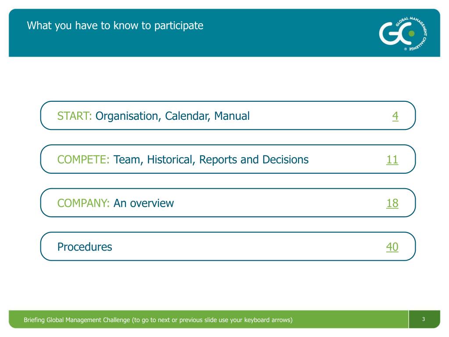Click the green COMPETE: label
Viewport: 449px width, 337px height.
tap(83, 160)
